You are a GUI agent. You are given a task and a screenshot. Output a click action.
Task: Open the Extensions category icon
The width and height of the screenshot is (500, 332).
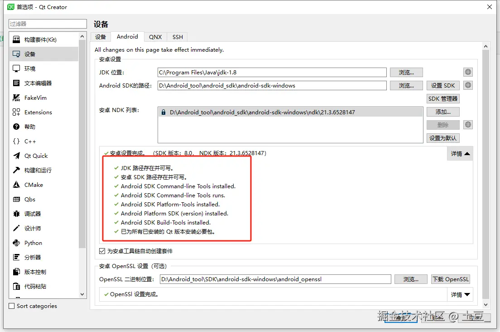click(x=16, y=112)
